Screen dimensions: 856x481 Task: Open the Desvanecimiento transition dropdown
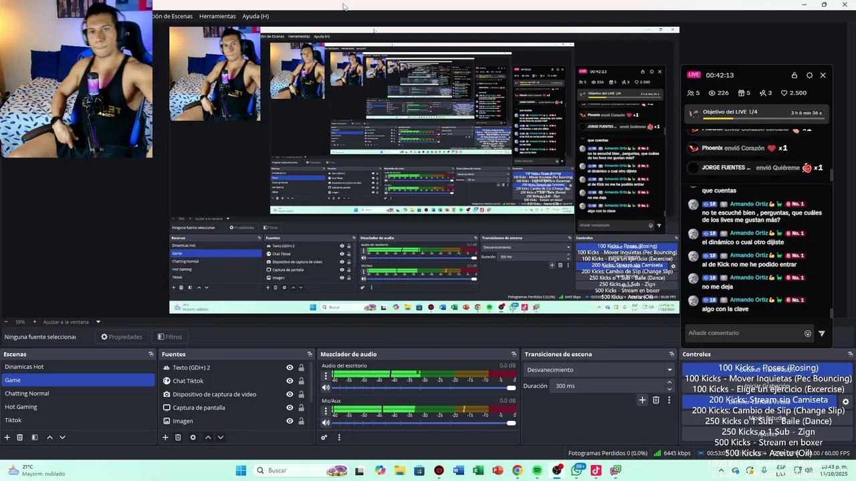click(x=599, y=369)
